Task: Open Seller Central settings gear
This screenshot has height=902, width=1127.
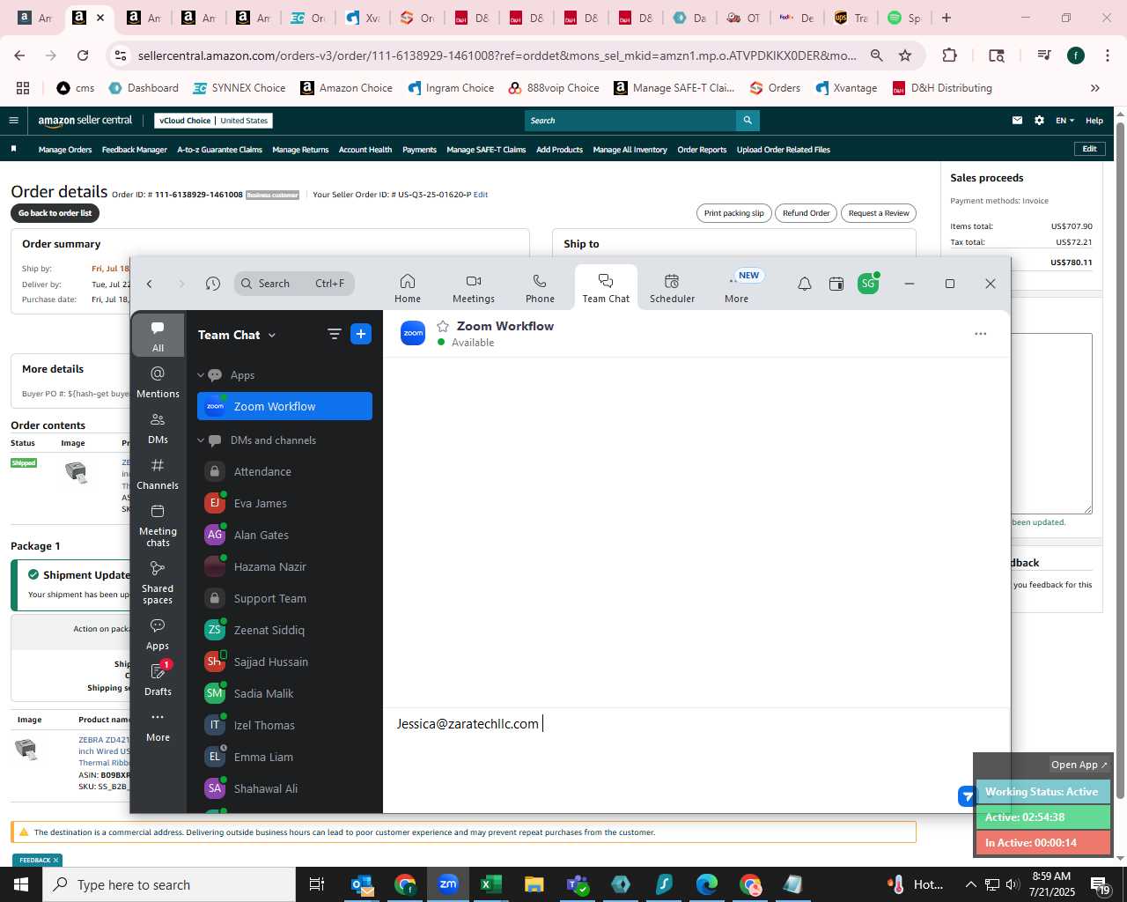Action: pyautogui.click(x=1039, y=121)
